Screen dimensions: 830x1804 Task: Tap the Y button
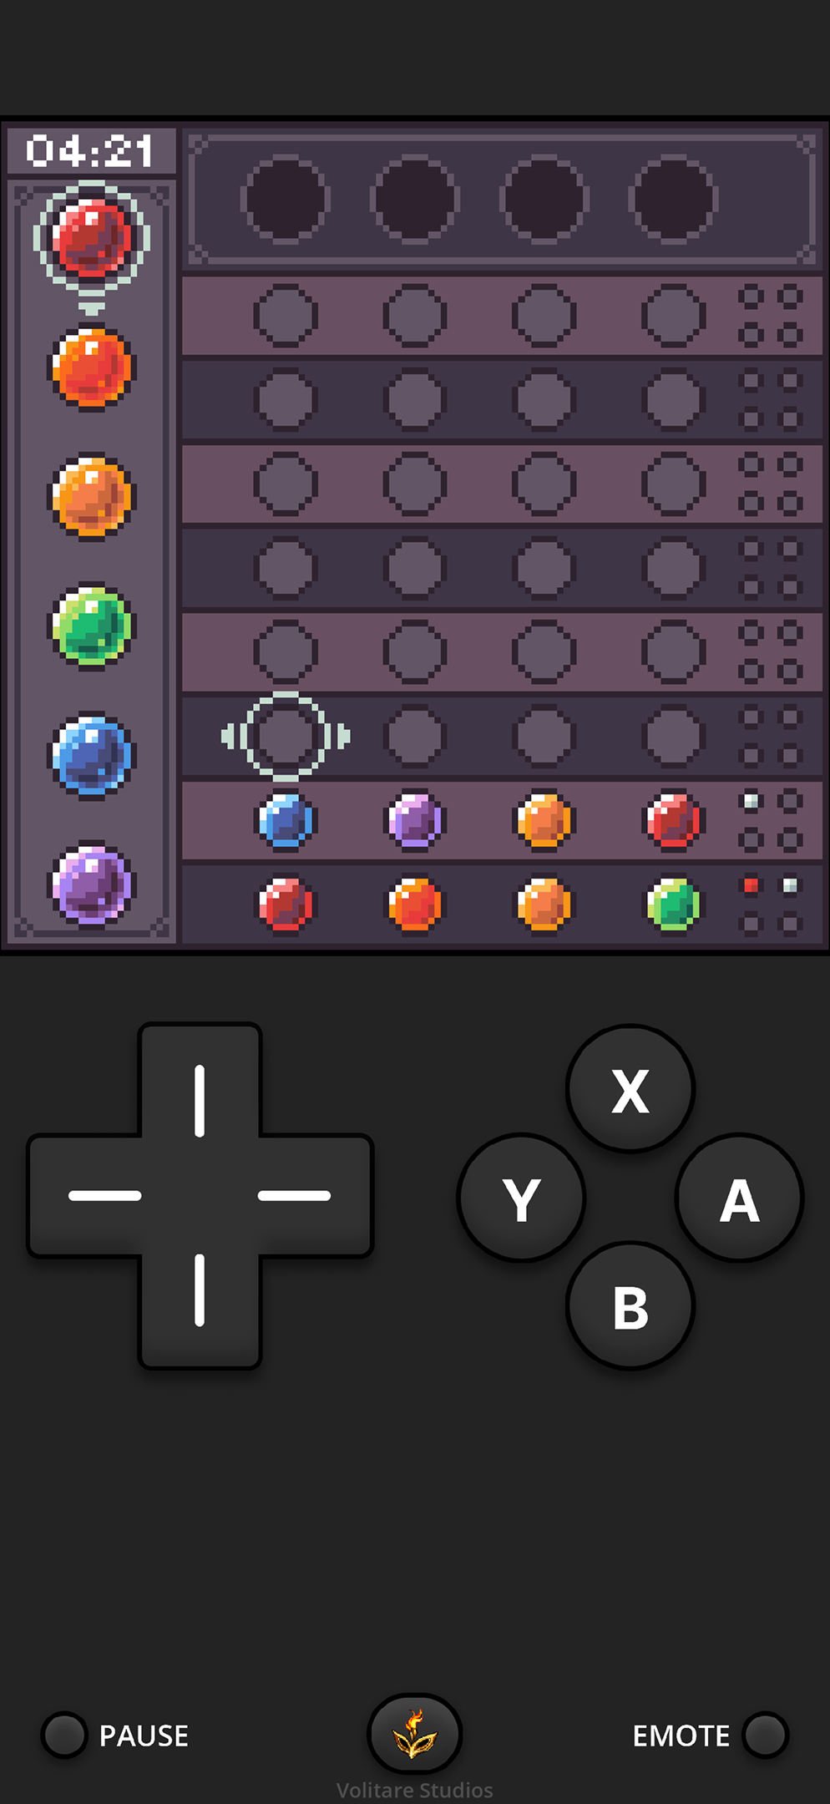[x=522, y=1198]
